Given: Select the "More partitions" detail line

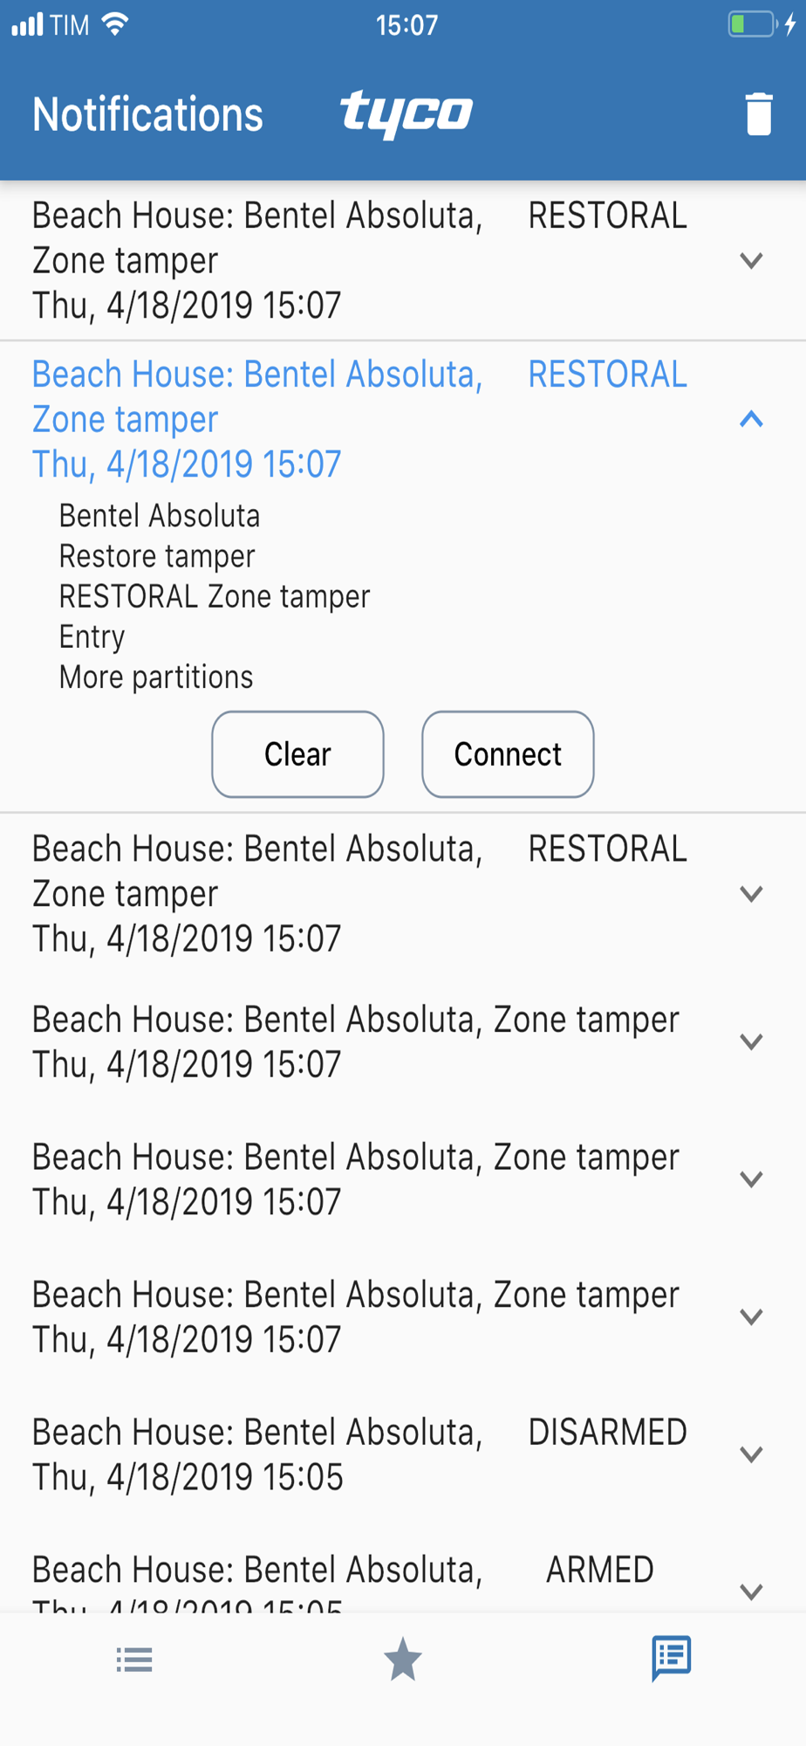Looking at the screenshot, I should [x=156, y=677].
